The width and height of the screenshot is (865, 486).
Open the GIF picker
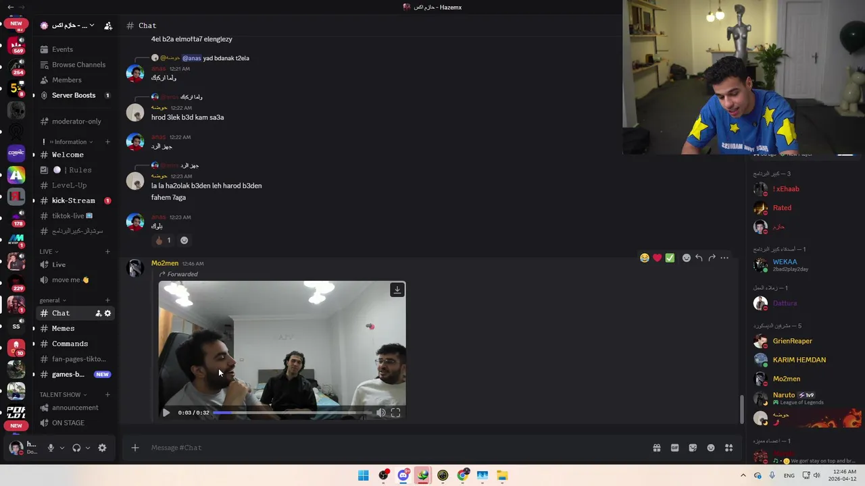click(x=674, y=448)
